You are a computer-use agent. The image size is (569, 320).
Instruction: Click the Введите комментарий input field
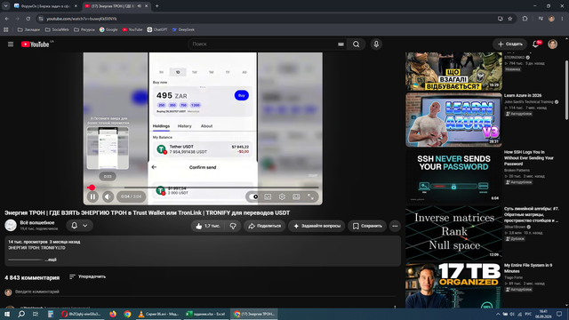205,292
